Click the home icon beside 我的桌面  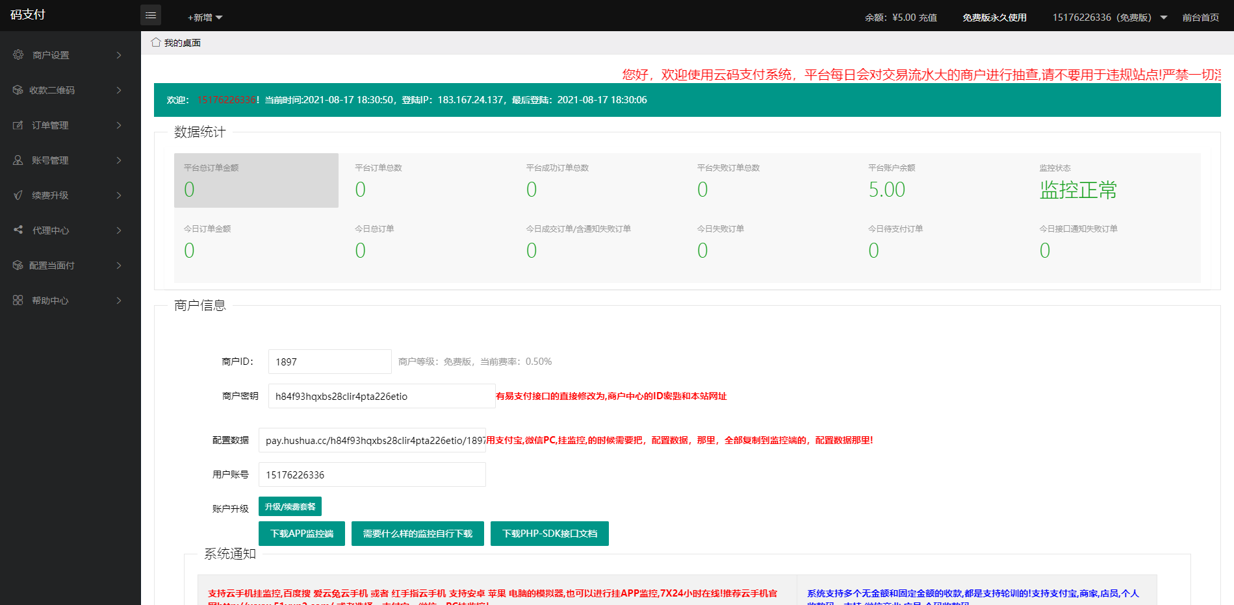(x=156, y=43)
